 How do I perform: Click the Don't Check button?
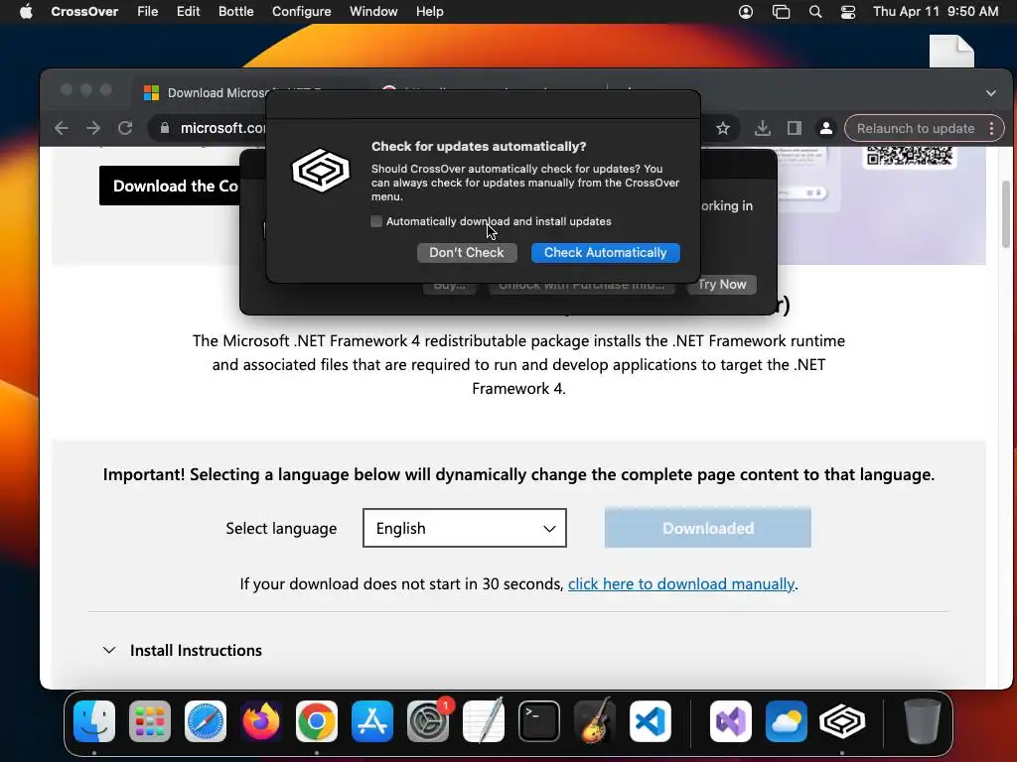coord(467,253)
